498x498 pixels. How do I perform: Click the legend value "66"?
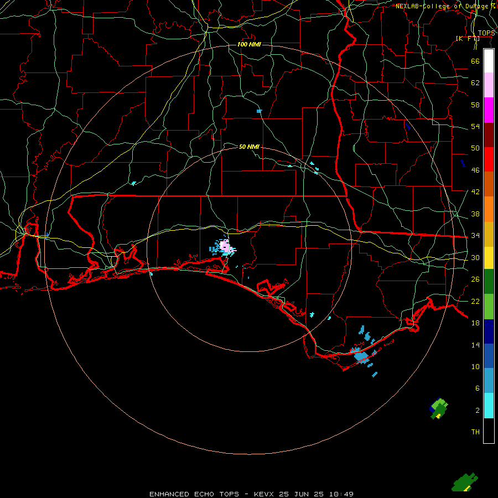click(x=475, y=61)
